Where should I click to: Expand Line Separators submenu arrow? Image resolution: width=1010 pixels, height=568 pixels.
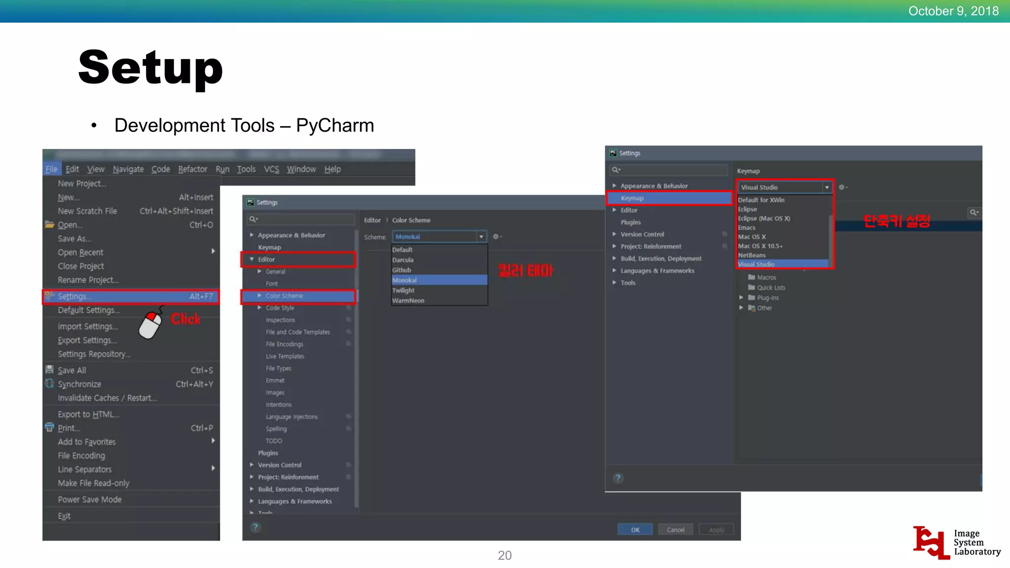point(213,468)
